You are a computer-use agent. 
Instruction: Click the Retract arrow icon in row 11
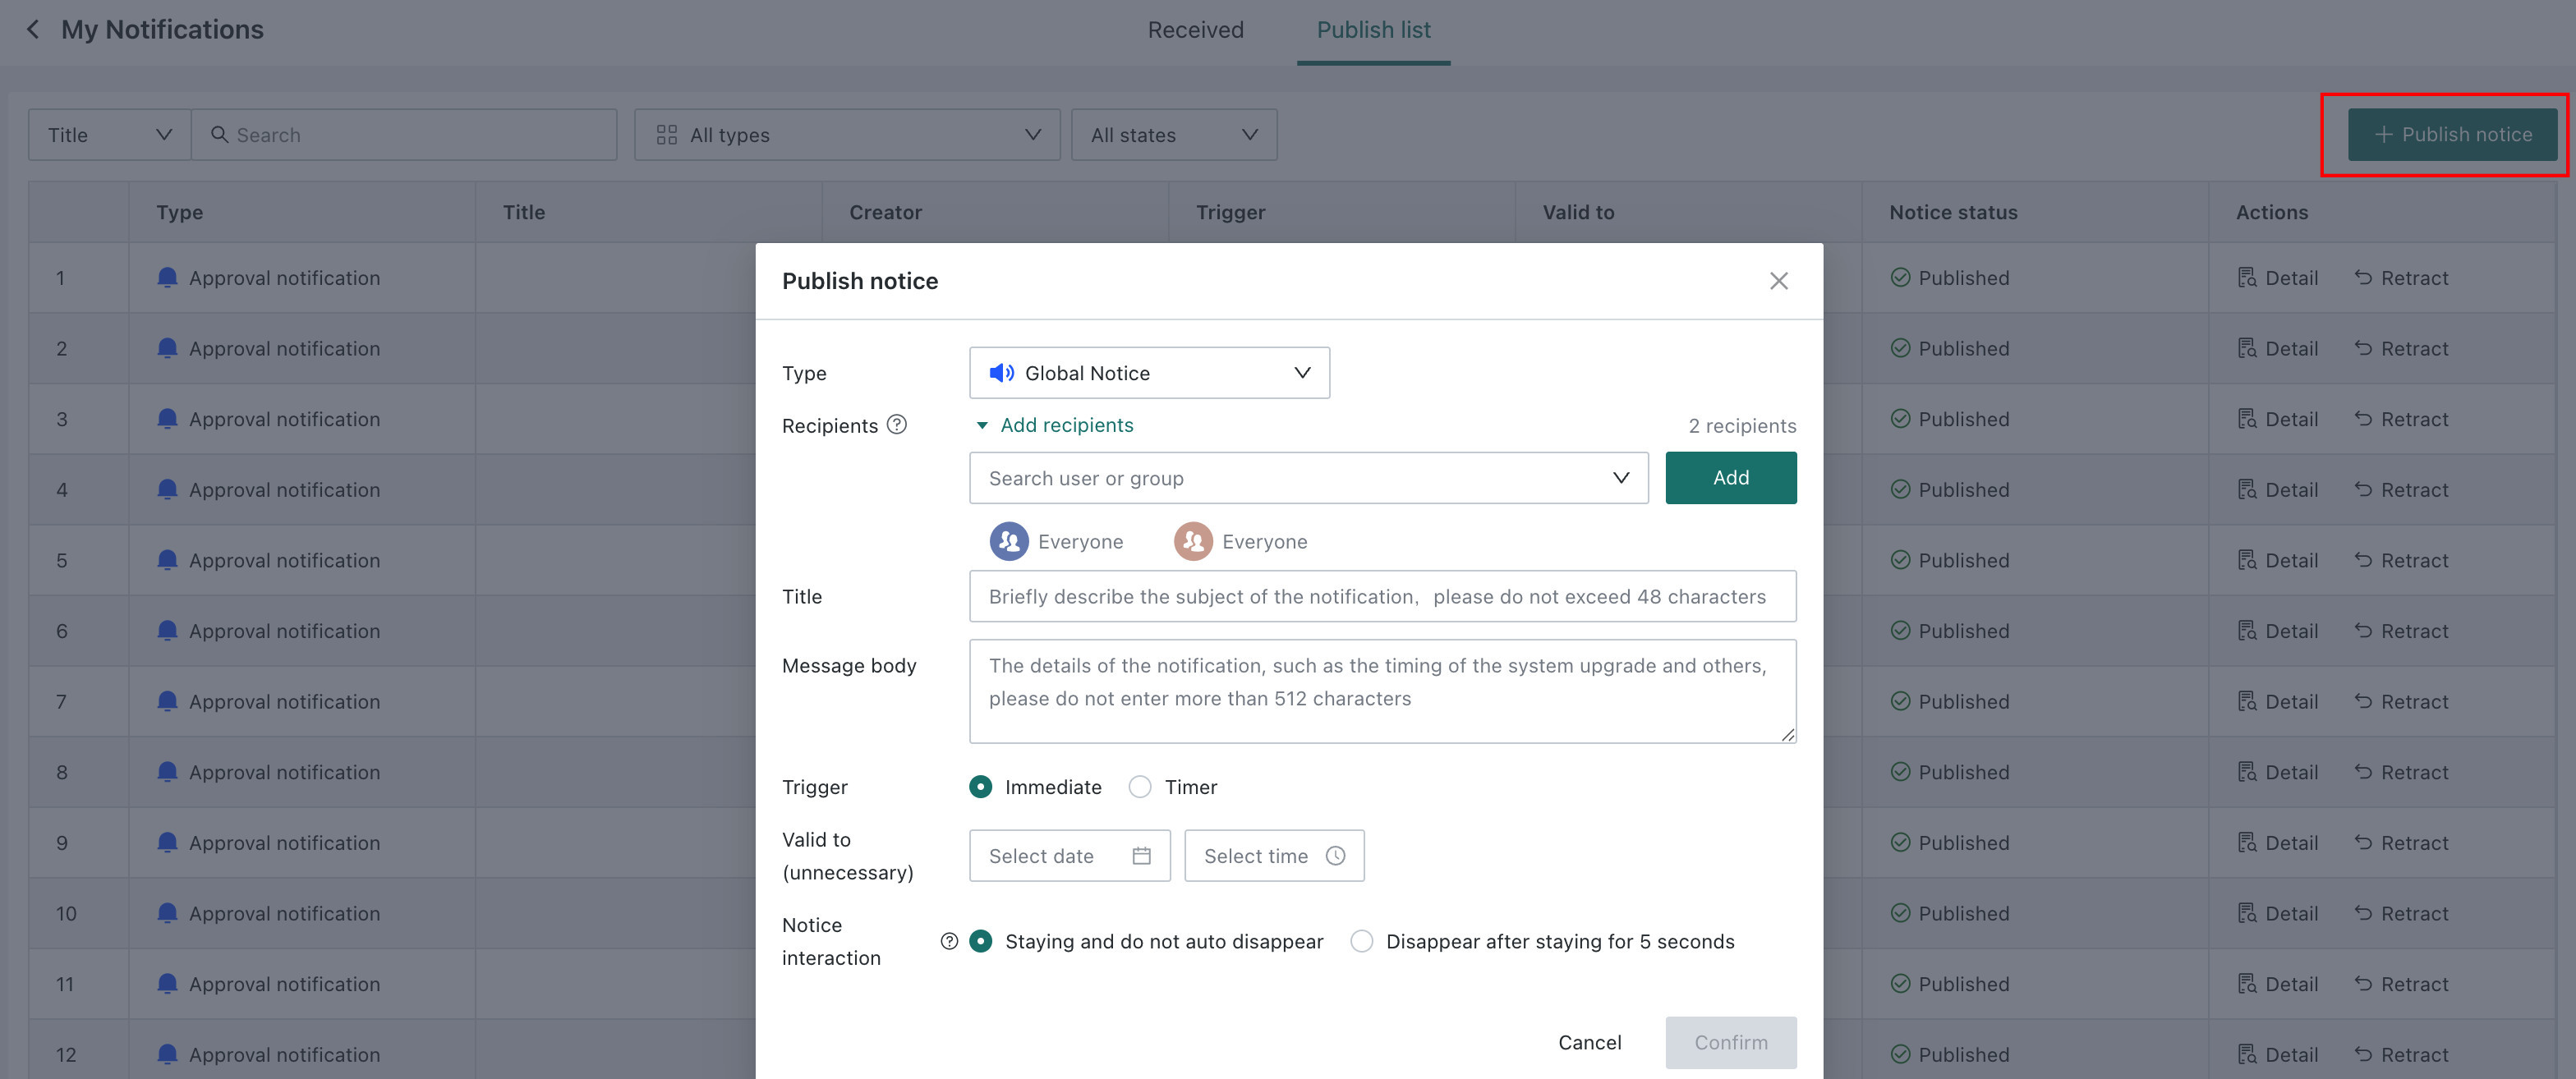(2362, 983)
